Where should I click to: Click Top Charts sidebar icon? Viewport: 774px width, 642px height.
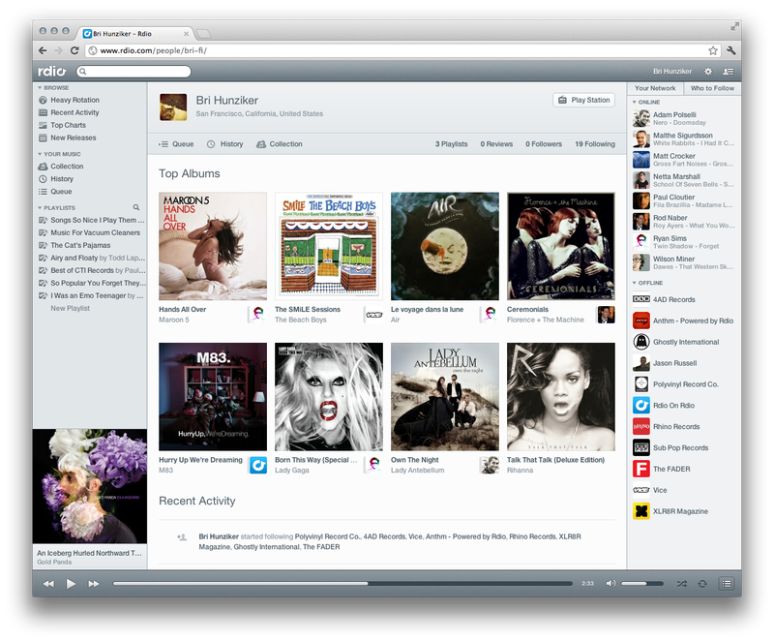click(x=43, y=125)
